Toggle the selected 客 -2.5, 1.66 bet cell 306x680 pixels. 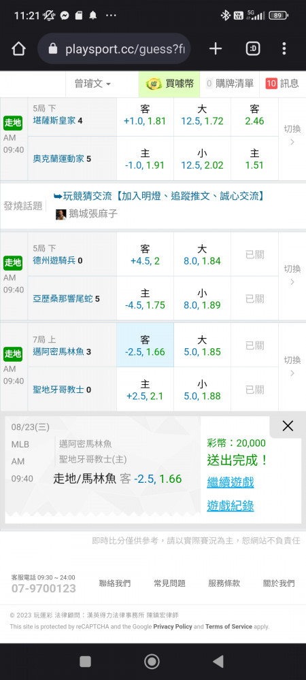(145, 345)
